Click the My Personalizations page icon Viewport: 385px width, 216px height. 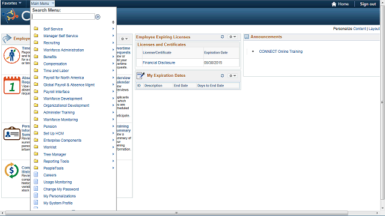pos(36,196)
